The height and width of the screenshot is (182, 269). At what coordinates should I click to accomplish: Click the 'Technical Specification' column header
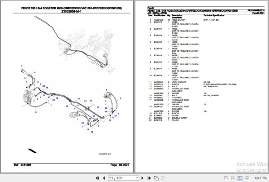tap(214, 15)
